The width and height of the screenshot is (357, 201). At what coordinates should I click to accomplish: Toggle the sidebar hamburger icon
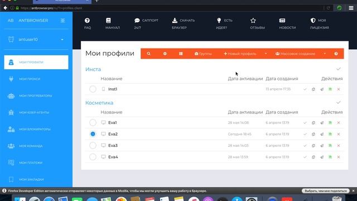[63, 21]
